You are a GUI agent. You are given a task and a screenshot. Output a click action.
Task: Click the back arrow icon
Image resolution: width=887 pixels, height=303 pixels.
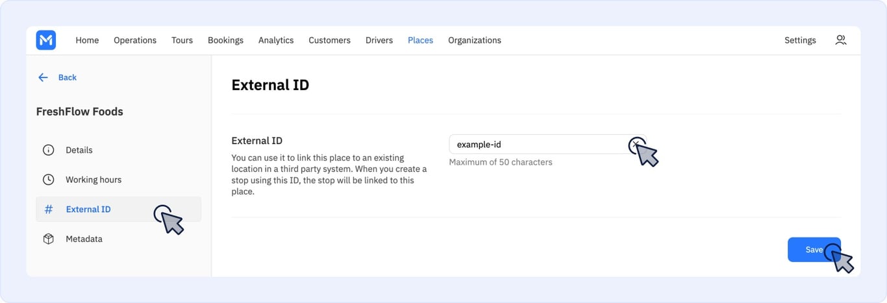(43, 77)
